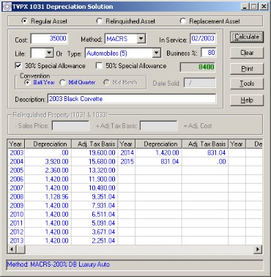Click the horizontal scrollbar thumb

point(21,249)
